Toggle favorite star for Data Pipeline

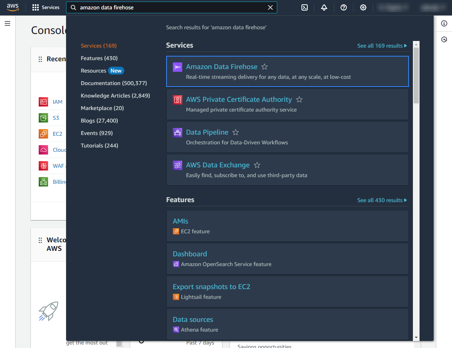pos(235,132)
